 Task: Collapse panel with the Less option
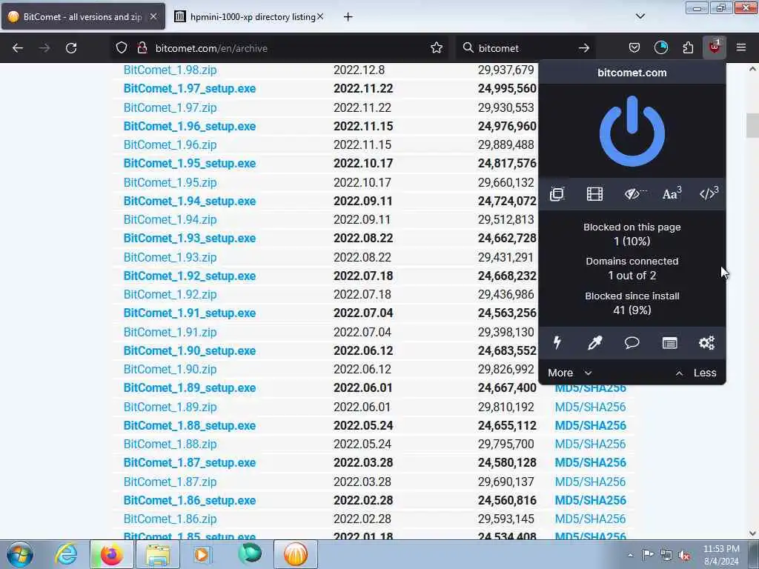click(696, 373)
